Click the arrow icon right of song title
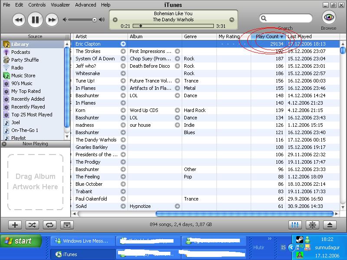Image resolution: width=347 pixels, height=260 pixels. tap(232, 20)
